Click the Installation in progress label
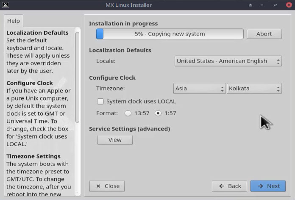Screen dimensions: 295x200 (x=123, y=24)
